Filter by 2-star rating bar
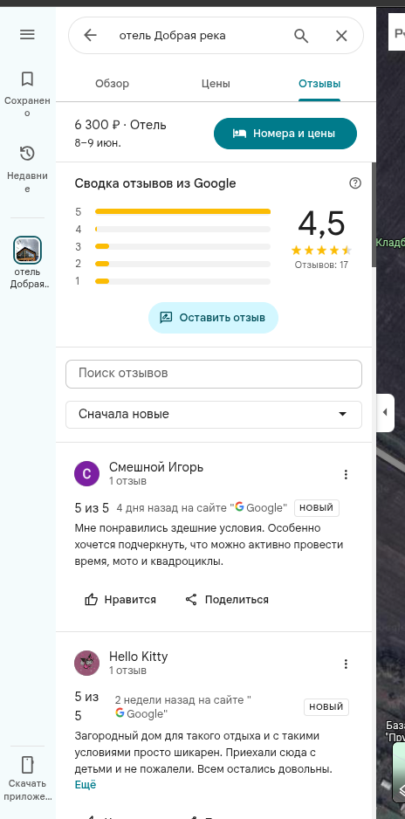The height and width of the screenshot is (819, 405). pos(182,264)
